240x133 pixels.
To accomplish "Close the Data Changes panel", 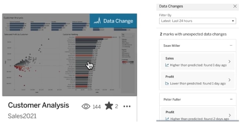I will (x=235, y=6).
